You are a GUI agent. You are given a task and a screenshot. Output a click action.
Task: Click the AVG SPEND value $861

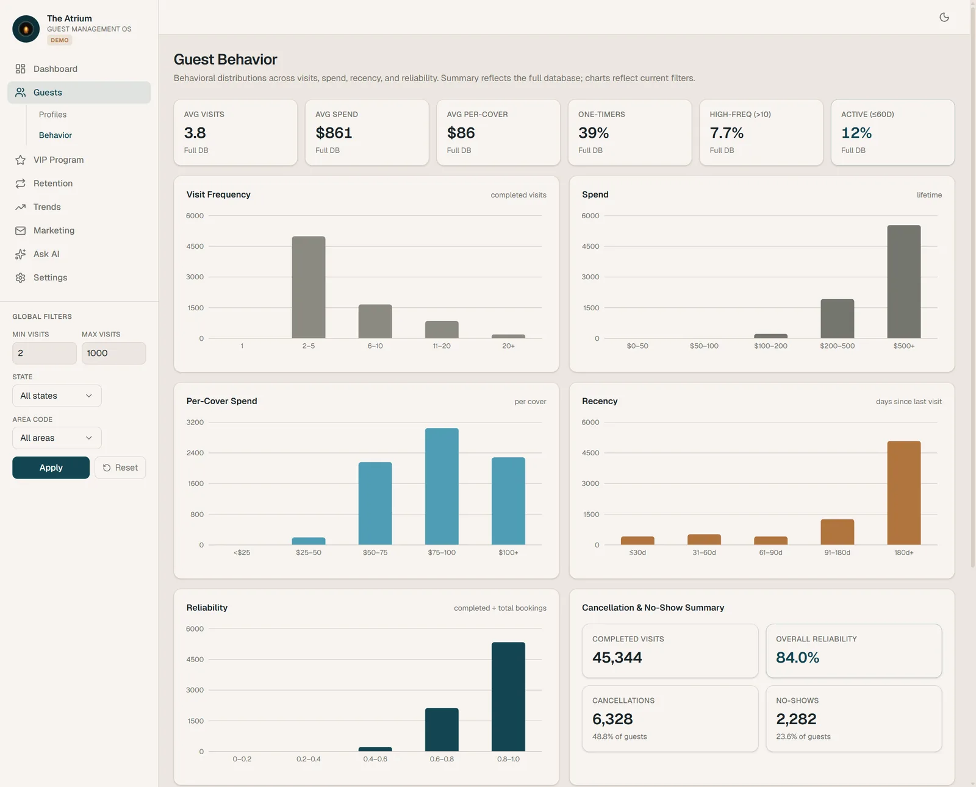pos(334,133)
